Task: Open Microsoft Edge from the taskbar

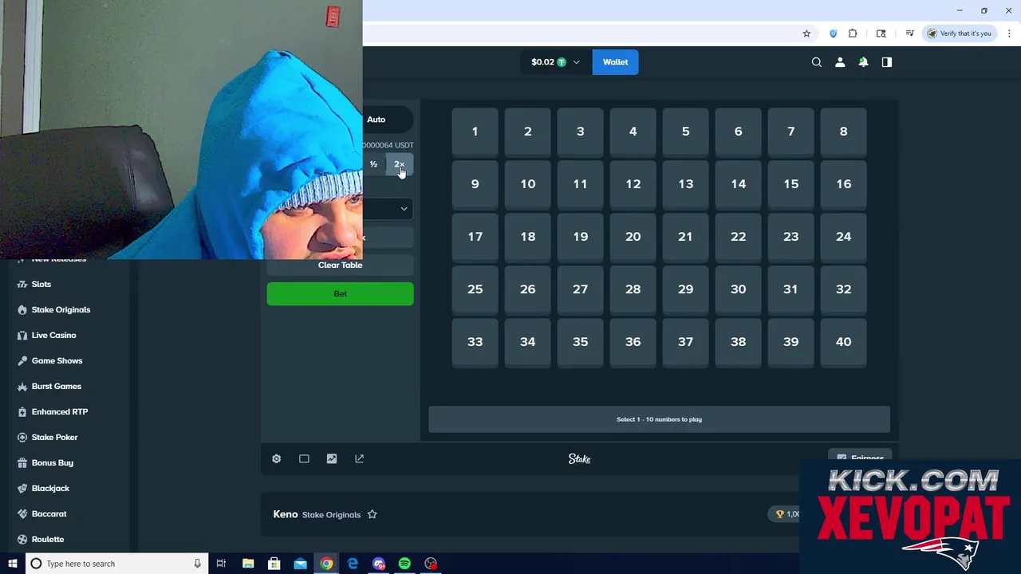Action: click(353, 564)
